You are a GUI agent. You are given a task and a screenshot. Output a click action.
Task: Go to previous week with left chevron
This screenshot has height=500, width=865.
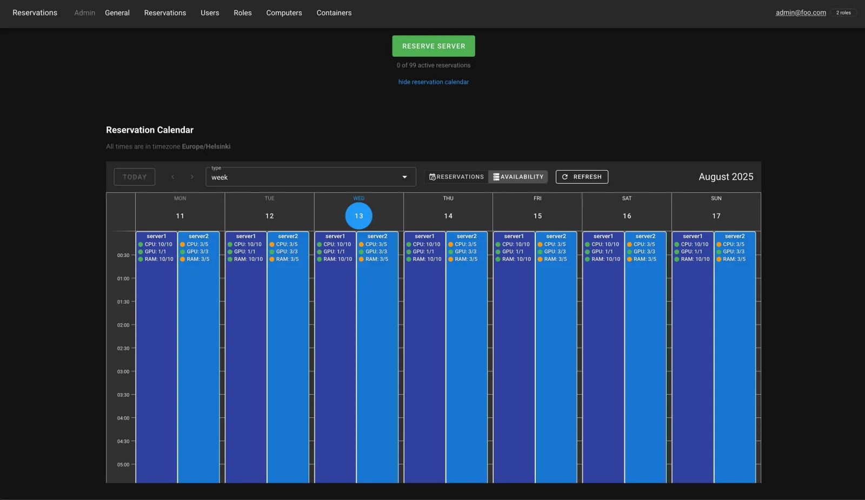[173, 177]
